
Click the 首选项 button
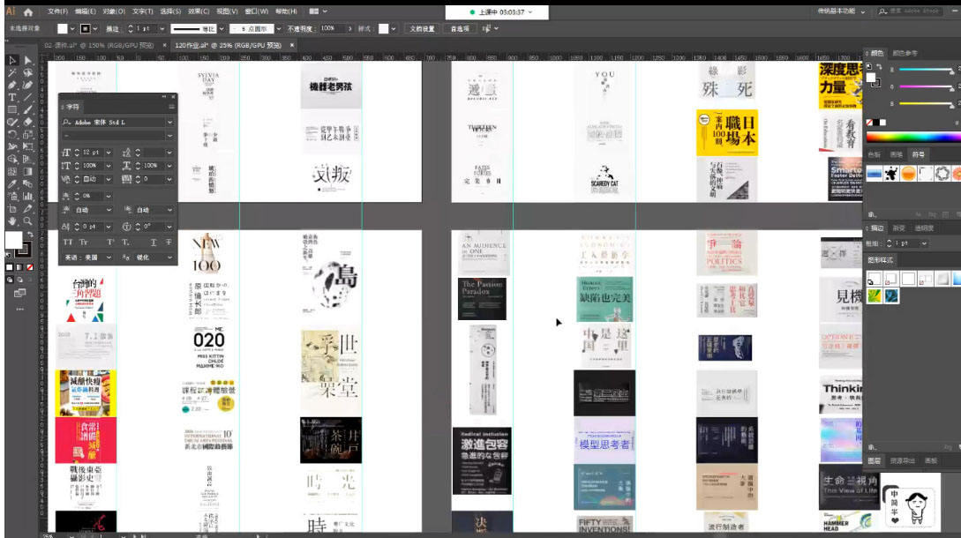click(x=460, y=29)
